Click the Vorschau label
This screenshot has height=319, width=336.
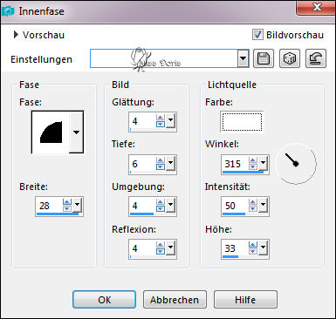point(44,35)
